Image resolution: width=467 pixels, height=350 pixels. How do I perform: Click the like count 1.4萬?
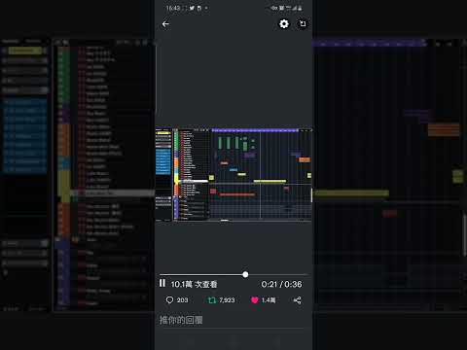(x=269, y=300)
